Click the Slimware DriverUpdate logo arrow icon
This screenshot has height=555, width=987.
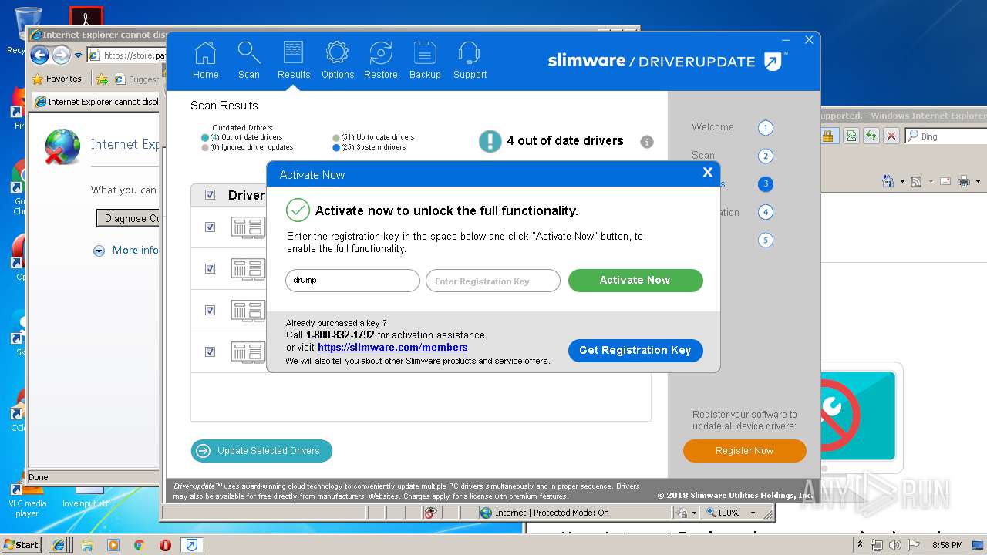tap(774, 61)
